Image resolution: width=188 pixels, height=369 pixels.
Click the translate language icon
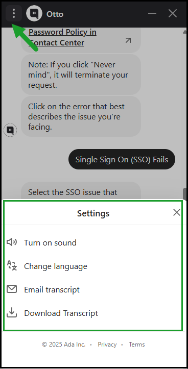[x=12, y=266]
